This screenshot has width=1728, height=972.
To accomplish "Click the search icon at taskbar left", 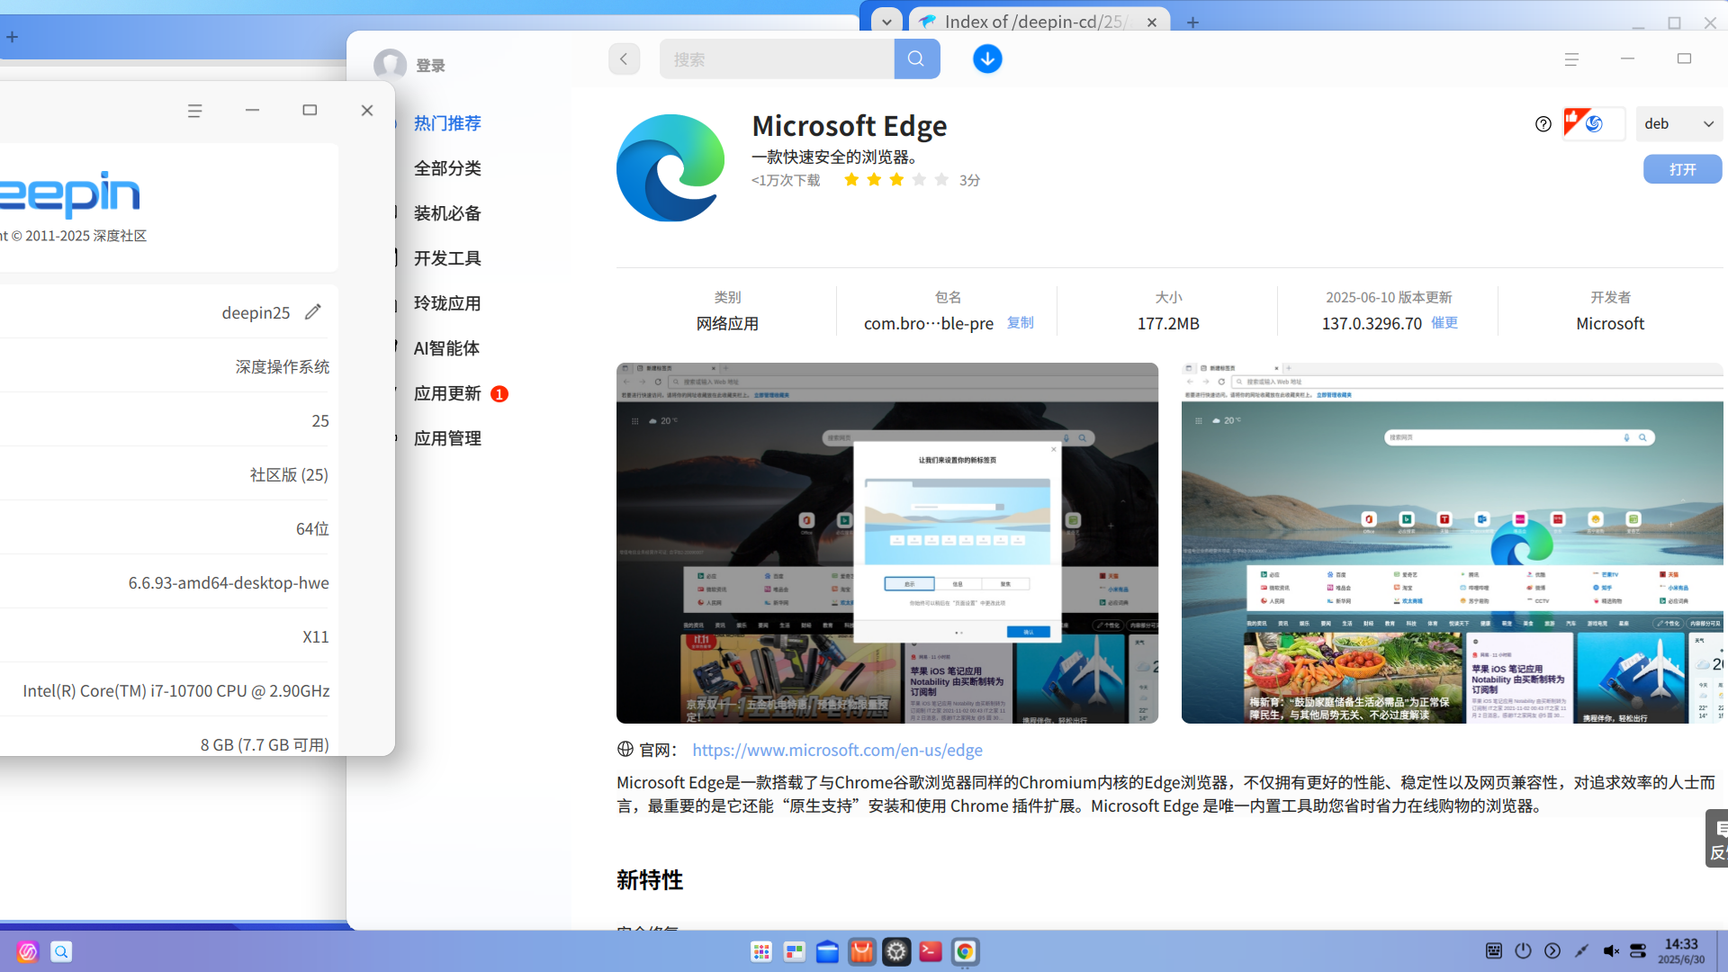I will click(x=61, y=951).
